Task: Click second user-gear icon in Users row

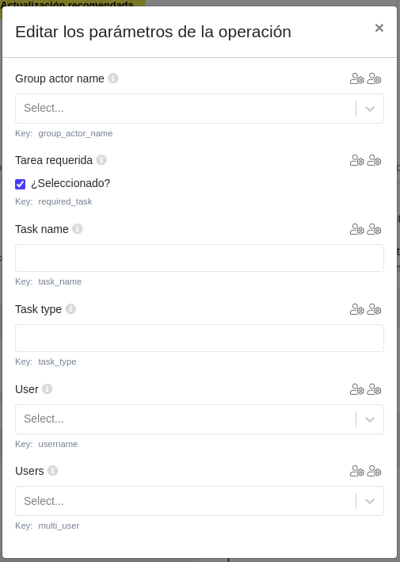Action: (374, 471)
